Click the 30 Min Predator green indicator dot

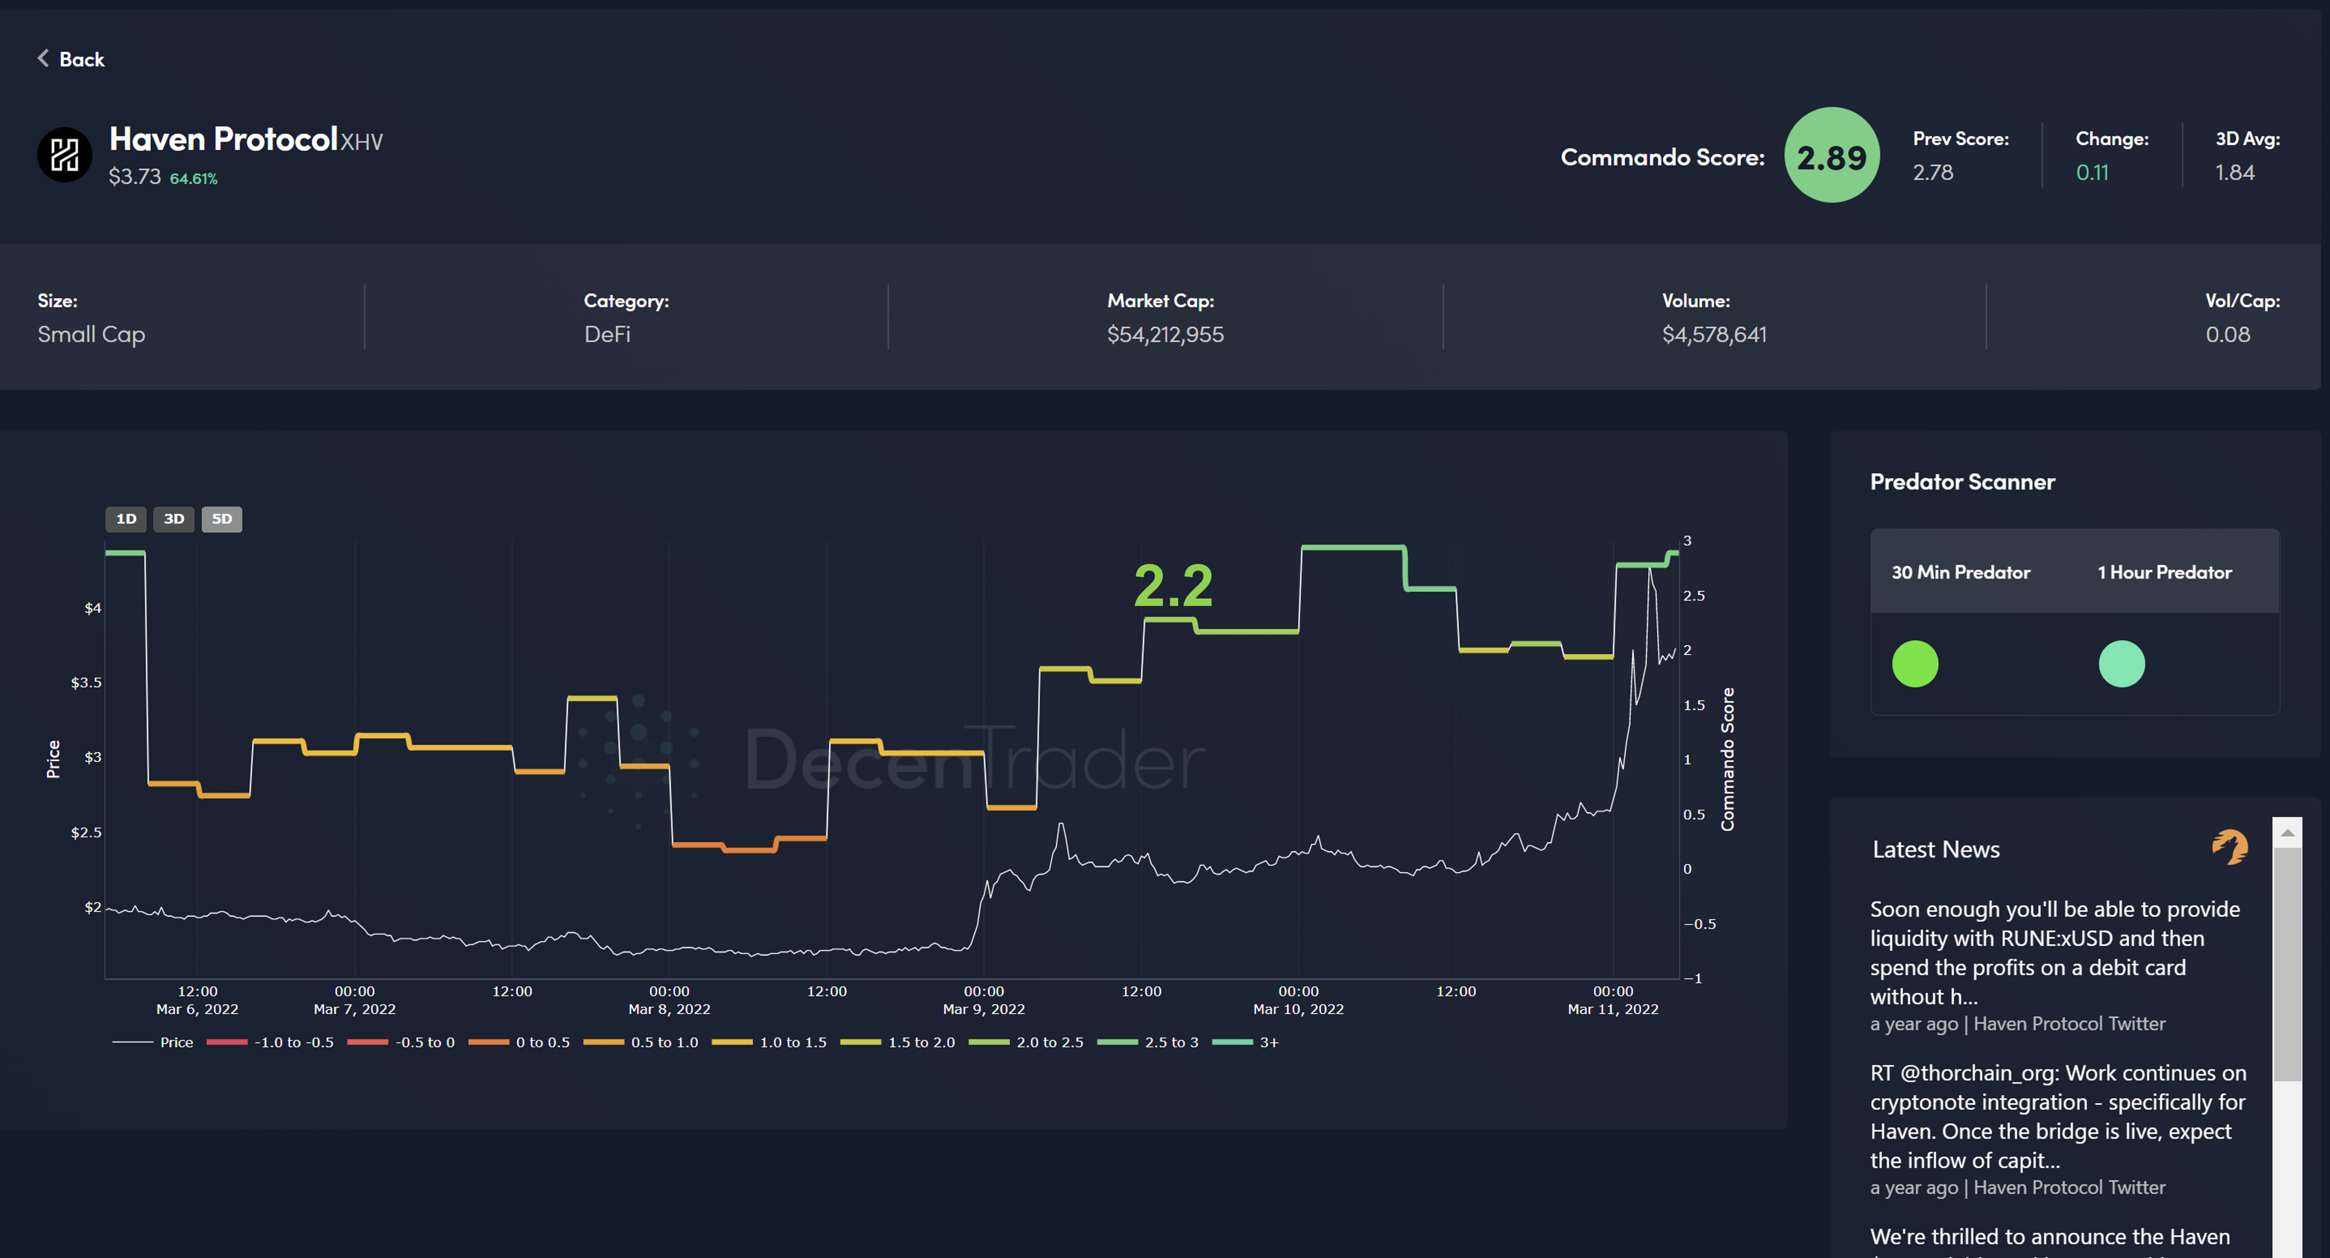click(1915, 664)
